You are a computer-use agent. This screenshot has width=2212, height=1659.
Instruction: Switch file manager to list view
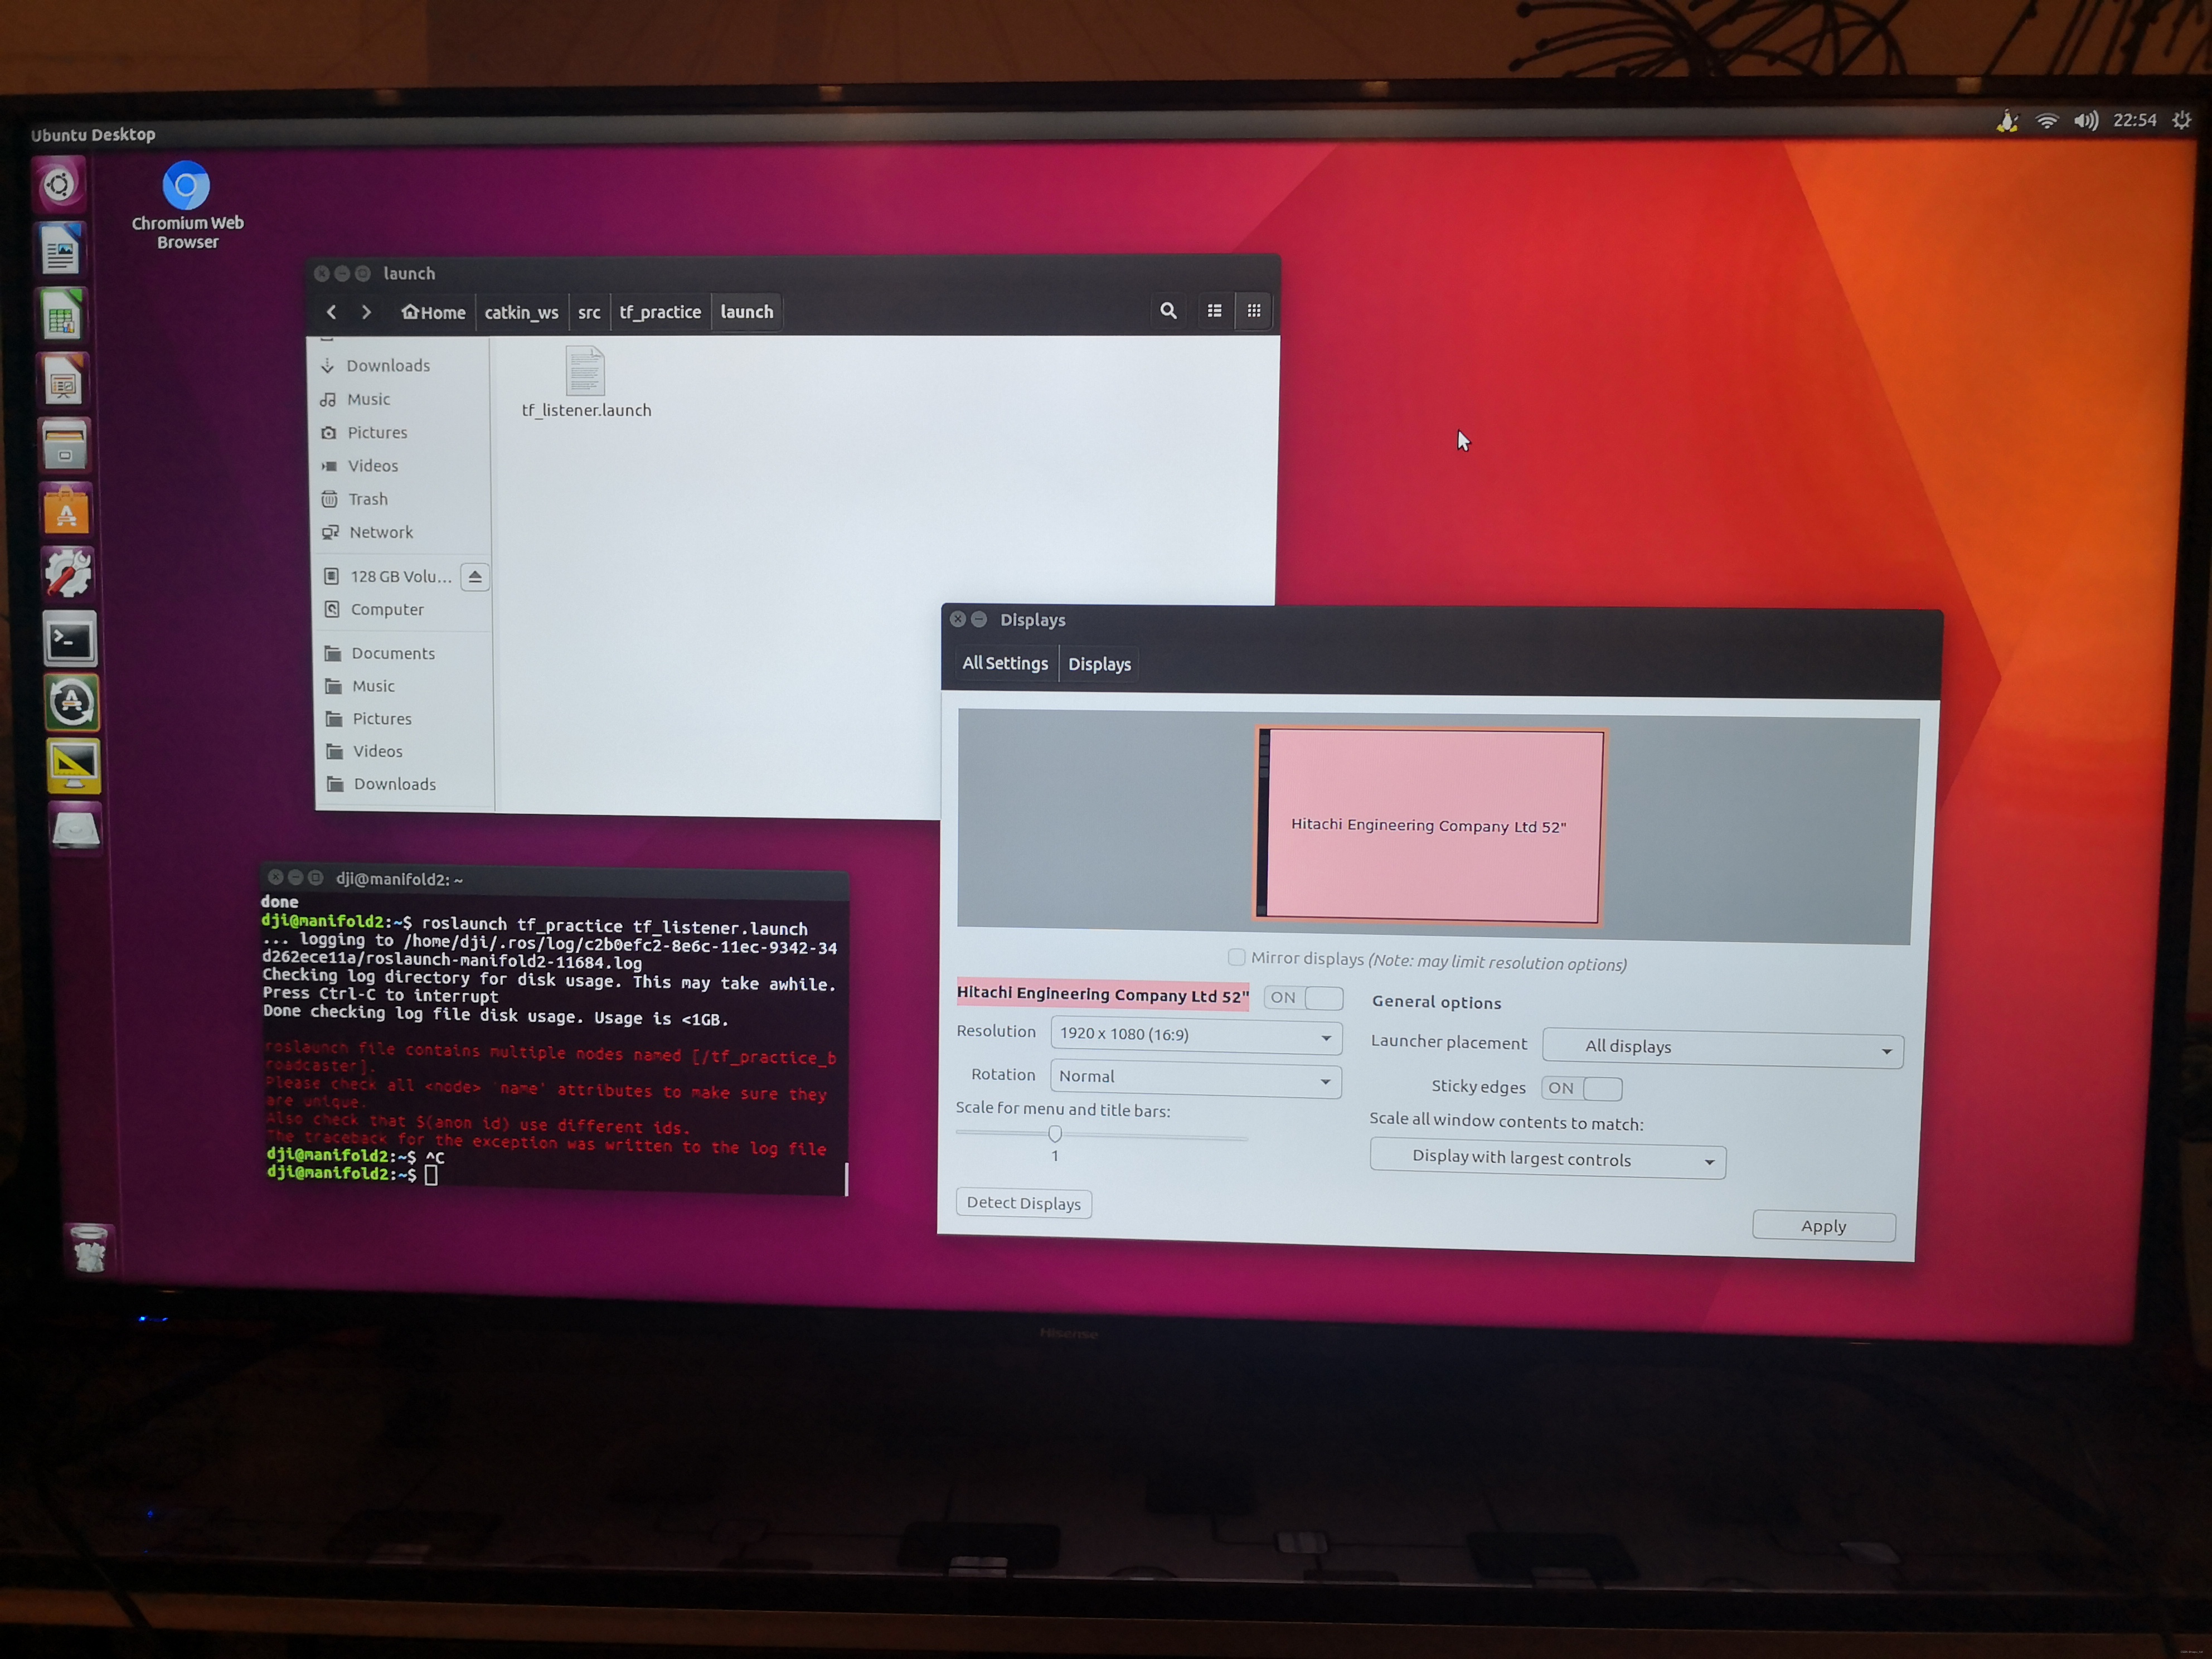(x=1214, y=311)
